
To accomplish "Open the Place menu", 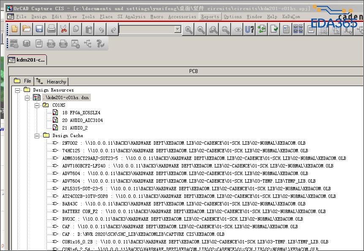I will (x=106, y=17).
